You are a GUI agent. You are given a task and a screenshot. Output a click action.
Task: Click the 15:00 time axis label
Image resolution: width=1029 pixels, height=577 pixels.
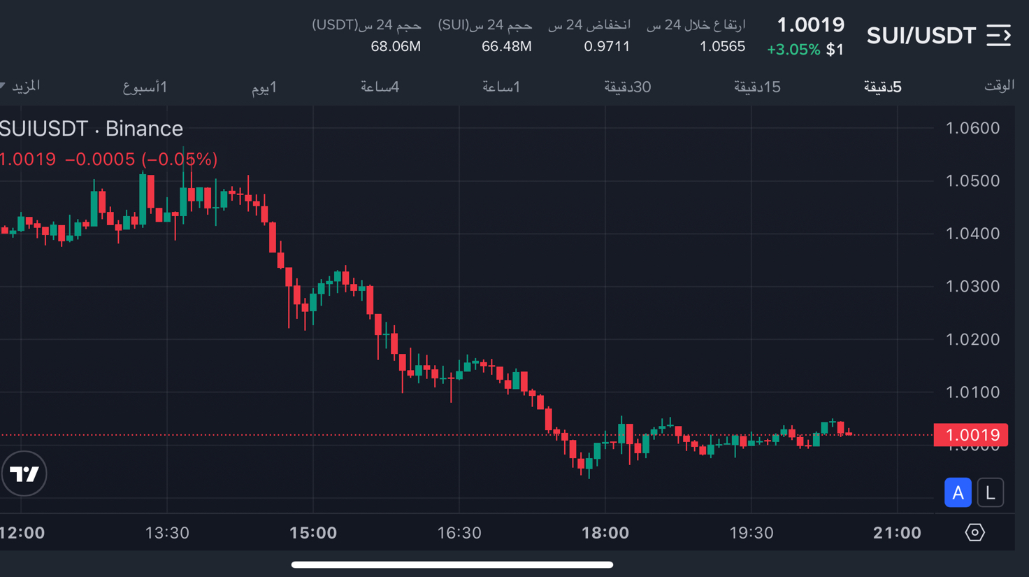(313, 533)
